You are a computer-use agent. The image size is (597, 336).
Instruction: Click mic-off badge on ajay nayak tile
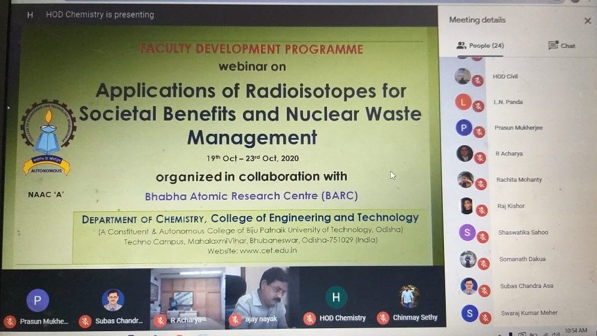tap(235, 319)
